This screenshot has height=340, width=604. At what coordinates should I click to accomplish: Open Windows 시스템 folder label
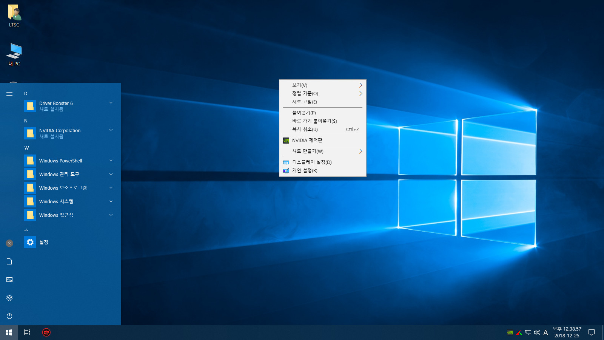coord(56,201)
